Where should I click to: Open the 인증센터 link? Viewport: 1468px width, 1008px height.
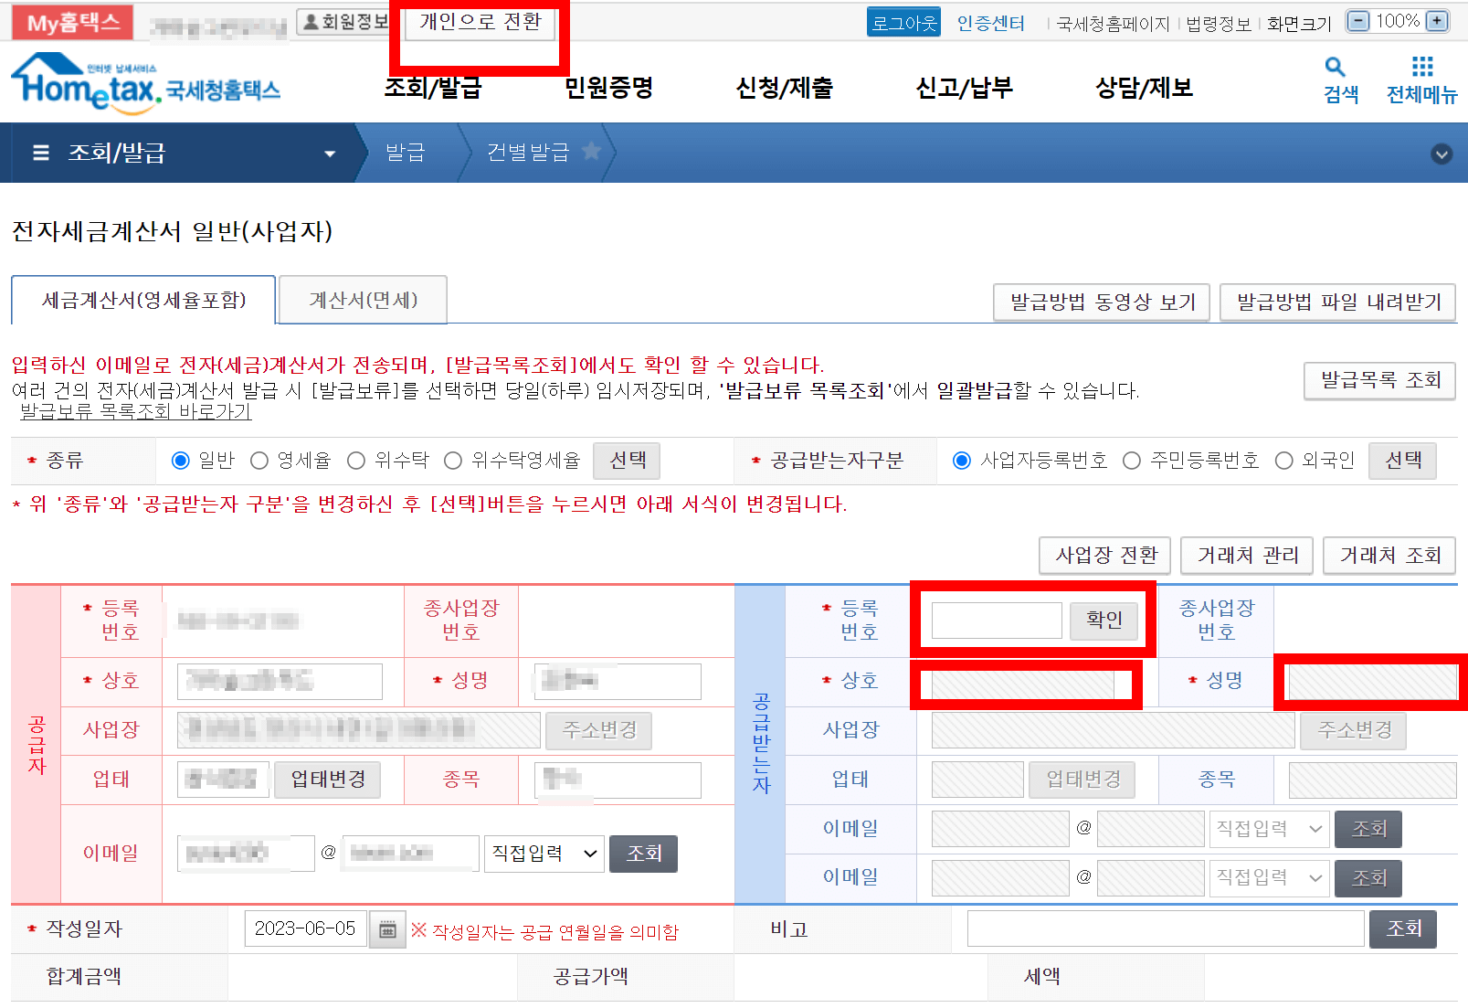click(991, 23)
